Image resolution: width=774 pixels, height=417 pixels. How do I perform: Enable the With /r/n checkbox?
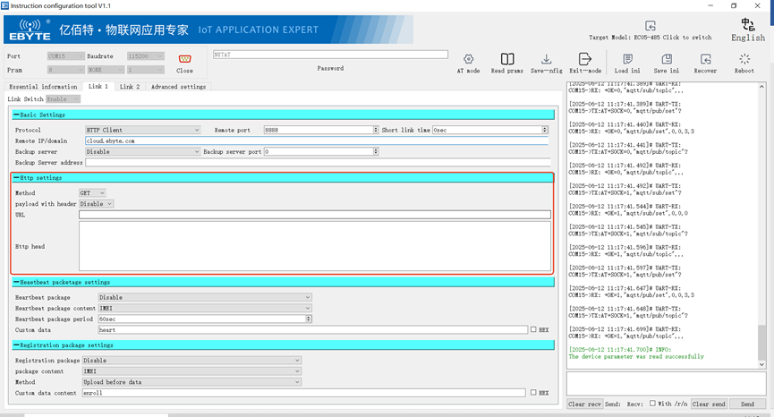[652, 404]
